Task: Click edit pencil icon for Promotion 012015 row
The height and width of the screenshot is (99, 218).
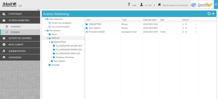Action: 183,32
